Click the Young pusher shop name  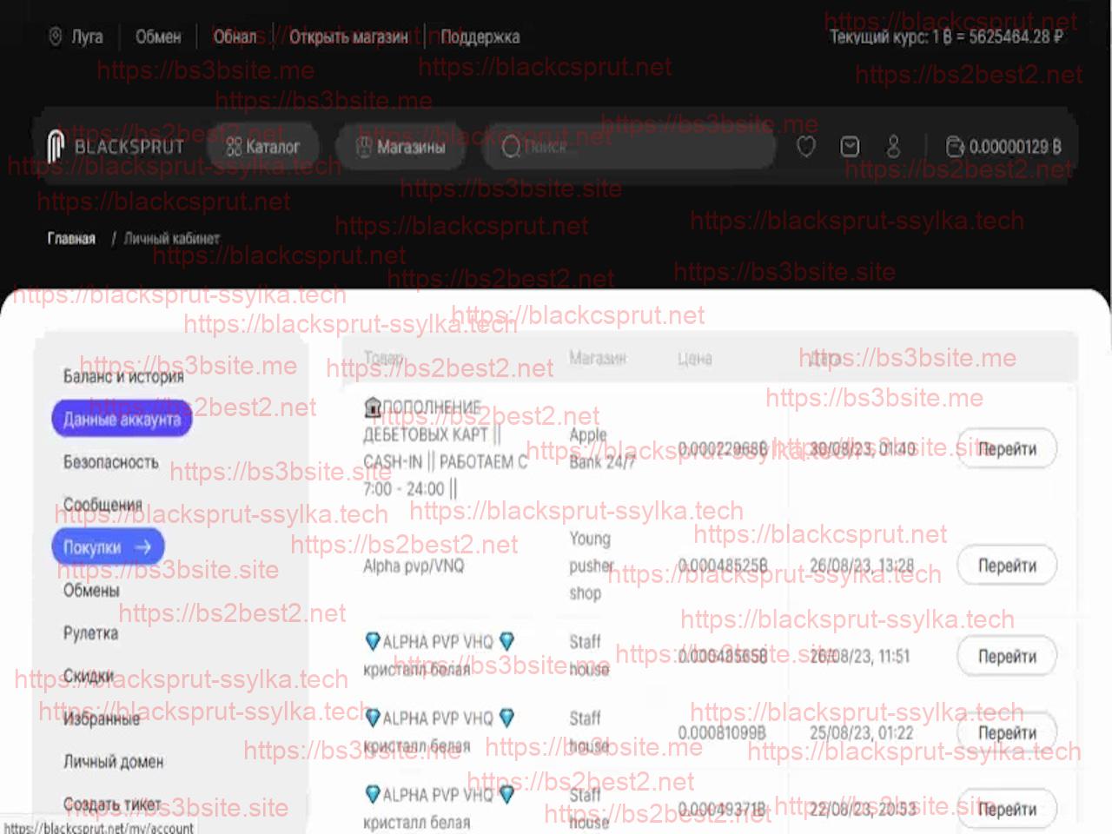[592, 566]
